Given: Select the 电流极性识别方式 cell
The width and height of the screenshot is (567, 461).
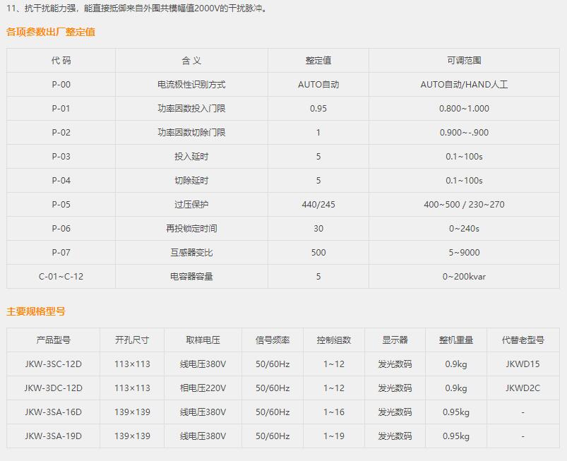Looking at the screenshot, I should click(191, 84).
